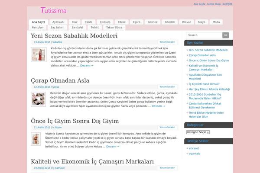The width and height of the screenshot is (260, 173).
Task: Click Yorum bırakın for the 11 Aralık post
Action: click(167, 127)
